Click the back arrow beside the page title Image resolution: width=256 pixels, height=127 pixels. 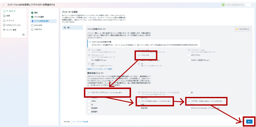pos(3,5)
